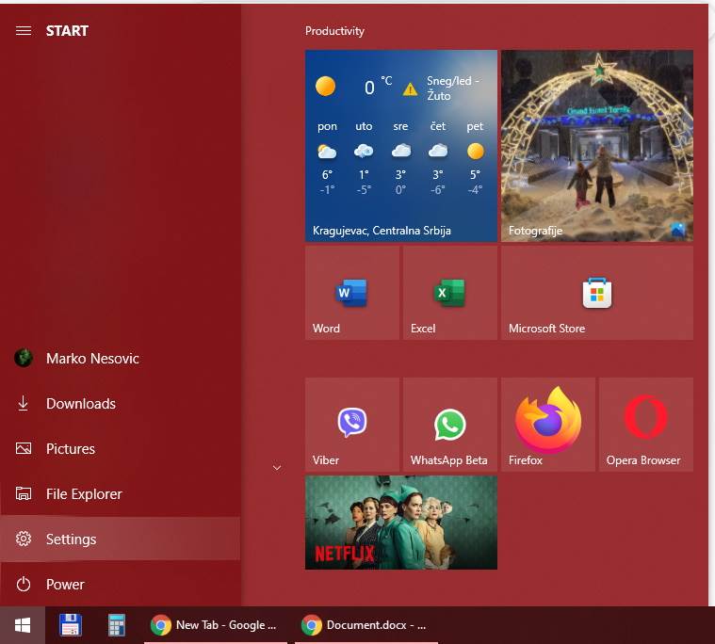This screenshot has width=715, height=644.
Task: Expand the chevron arrow beside the Viber tile
Action: [x=277, y=468]
